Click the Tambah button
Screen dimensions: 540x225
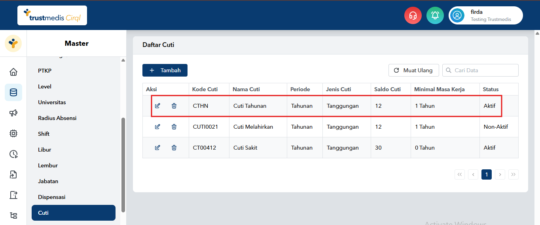pyautogui.click(x=165, y=70)
